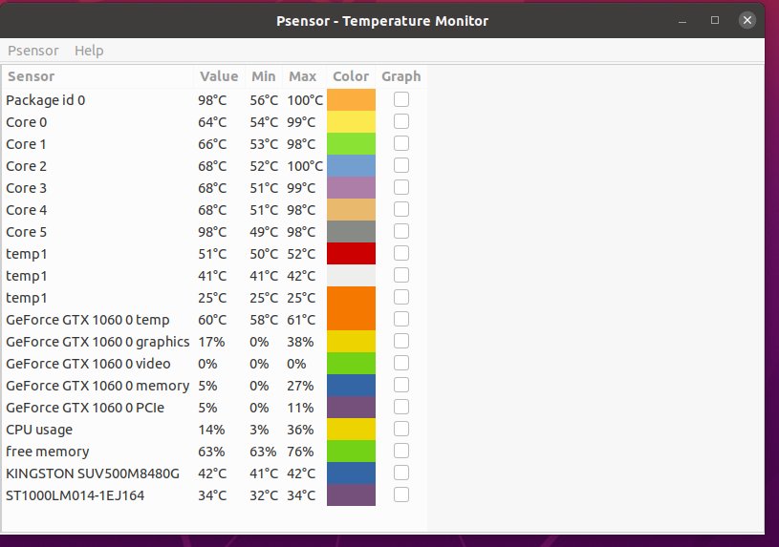
Task: Enable graph for GeForce GTX 1060 0 temp
Action: coord(400,319)
